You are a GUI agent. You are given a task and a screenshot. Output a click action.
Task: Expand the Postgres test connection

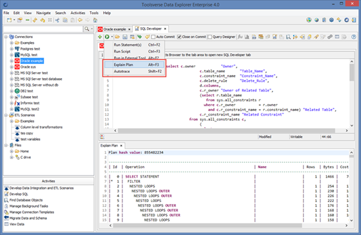point(12,49)
